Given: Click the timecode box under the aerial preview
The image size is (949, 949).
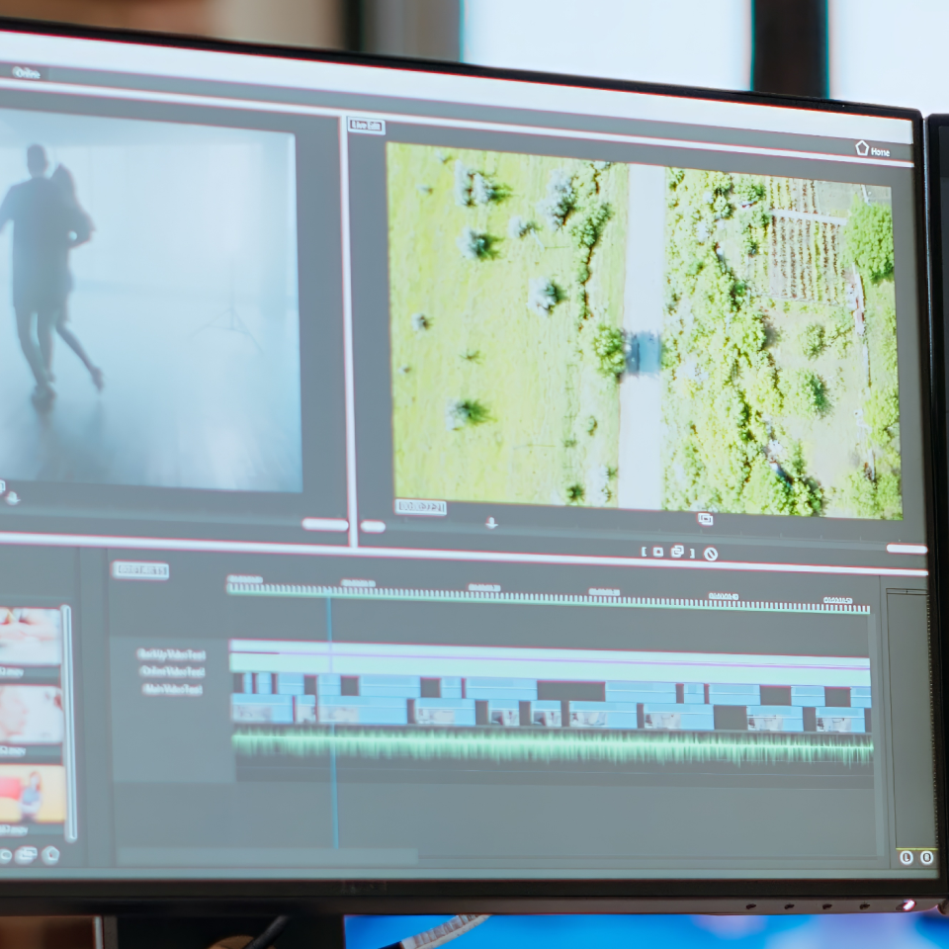Looking at the screenshot, I should coord(421,506).
